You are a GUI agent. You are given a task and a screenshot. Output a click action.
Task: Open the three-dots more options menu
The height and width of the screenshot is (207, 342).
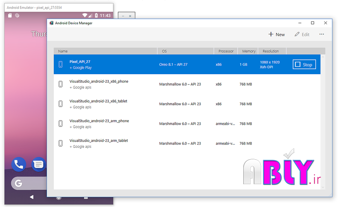(x=321, y=34)
